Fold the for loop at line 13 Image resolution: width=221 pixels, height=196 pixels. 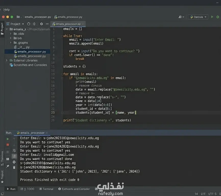point(62,74)
